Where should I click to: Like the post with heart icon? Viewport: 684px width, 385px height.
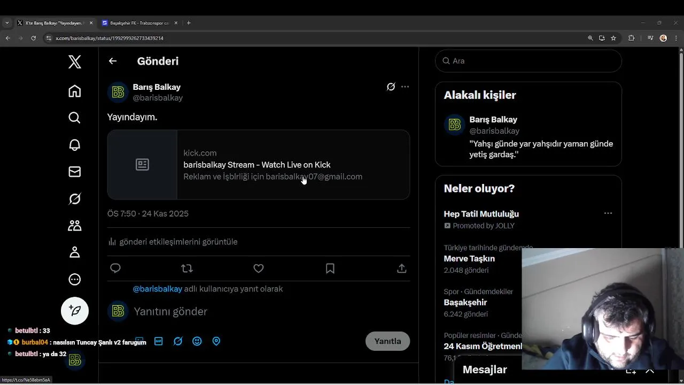pos(259,268)
